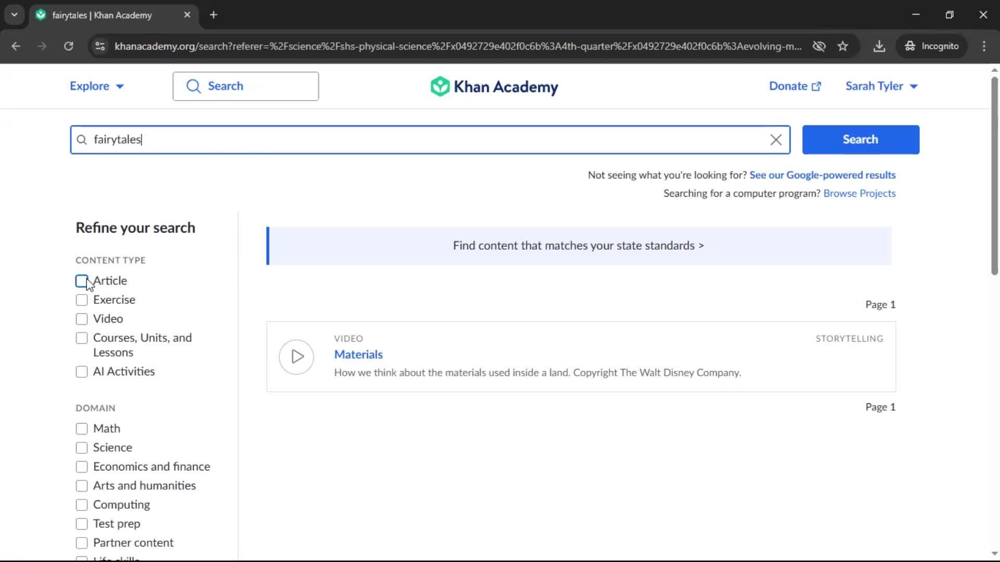Click the browser address bar URL

click(x=457, y=46)
